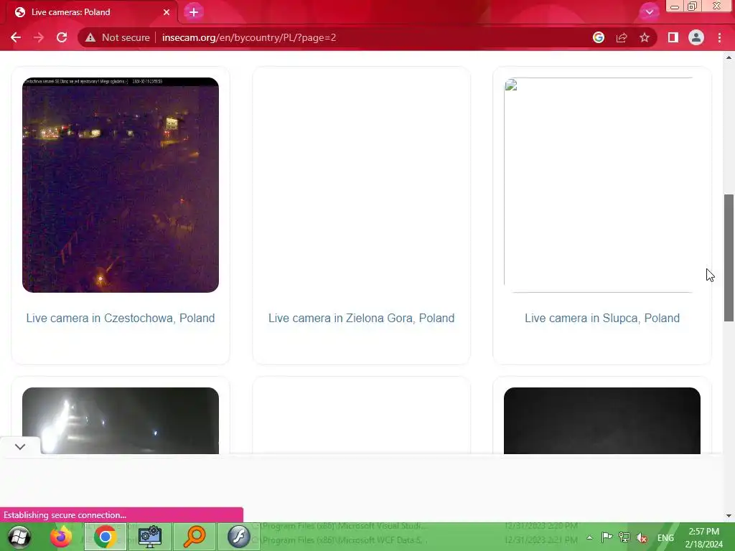Bookmark this page with the star
The width and height of the screenshot is (735, 551).
[x=645, y=37]
